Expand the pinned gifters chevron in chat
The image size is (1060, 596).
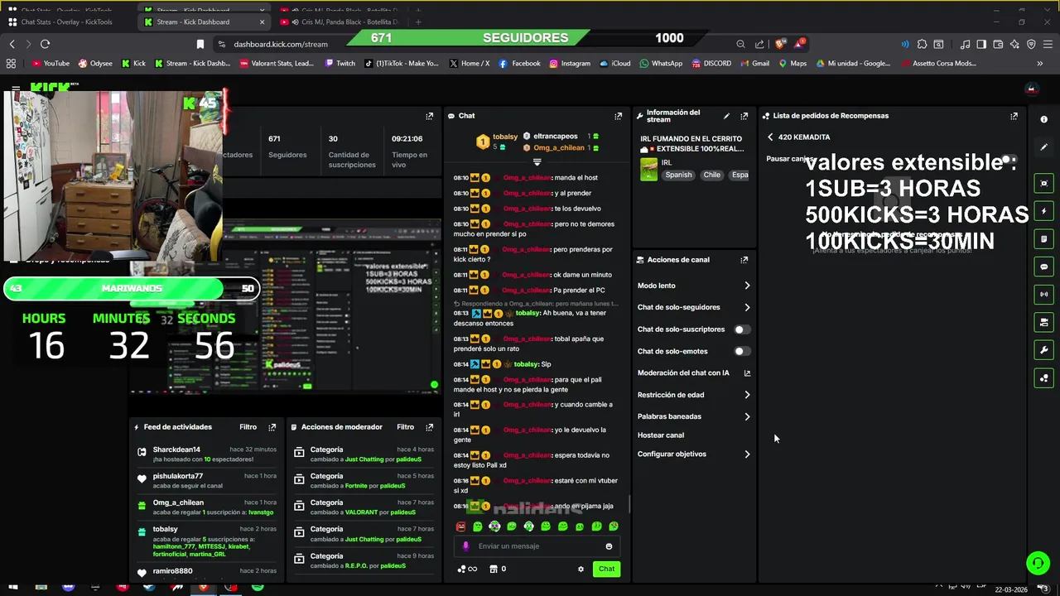(x=537, y=161)
